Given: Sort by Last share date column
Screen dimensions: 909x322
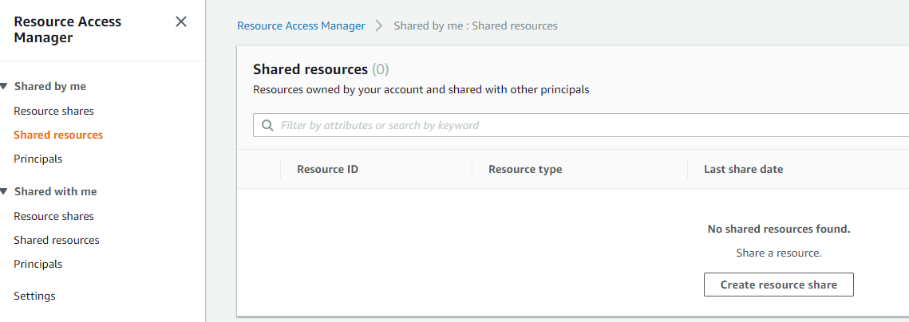Looking at the screenshot, I should pos(743,169).
